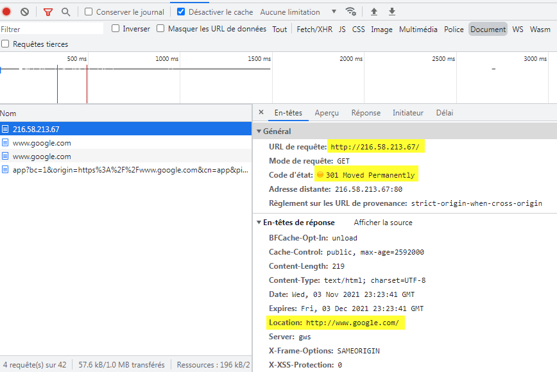Viewport: 557px width, 372px height.
Task: Click the blue DOMContentLoaded line in timeline
Action: pos(57,84)
